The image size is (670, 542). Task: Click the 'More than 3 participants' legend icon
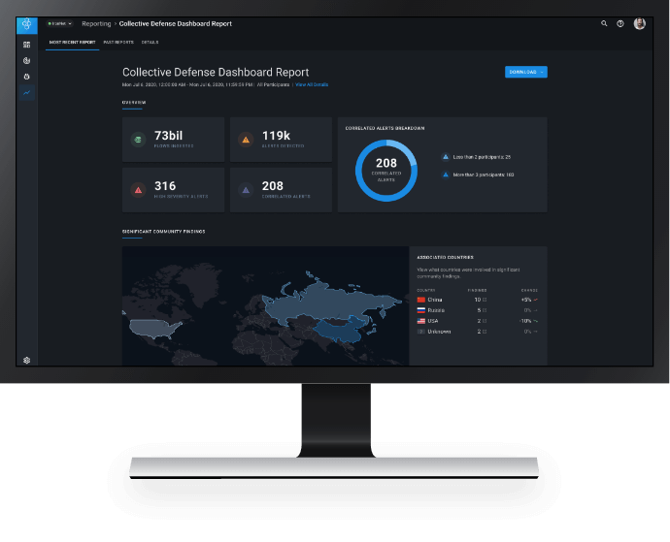click(x=446, y=175)
